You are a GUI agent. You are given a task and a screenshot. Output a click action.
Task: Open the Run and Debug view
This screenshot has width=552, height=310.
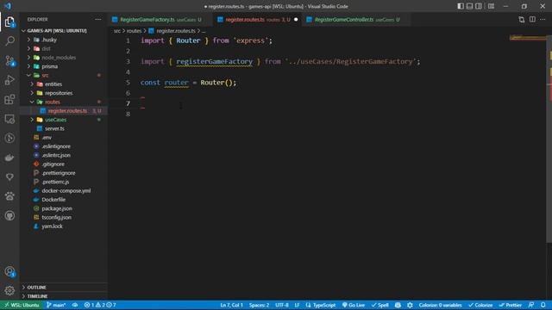pos(9,80)
